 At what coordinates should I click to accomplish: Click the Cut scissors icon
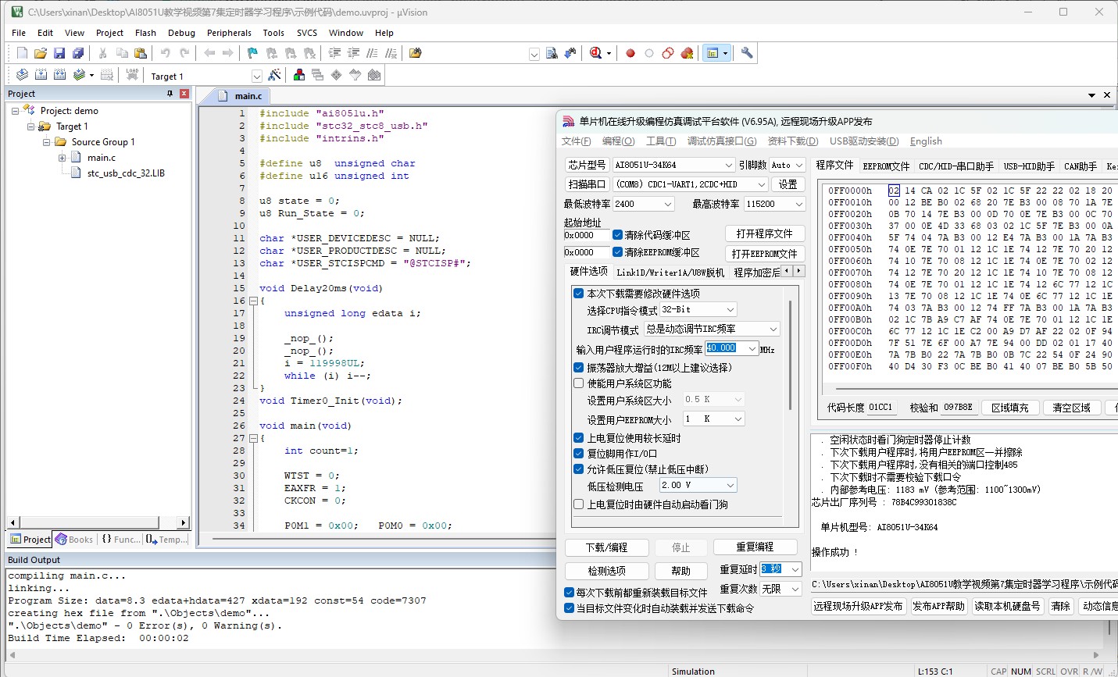102,53
